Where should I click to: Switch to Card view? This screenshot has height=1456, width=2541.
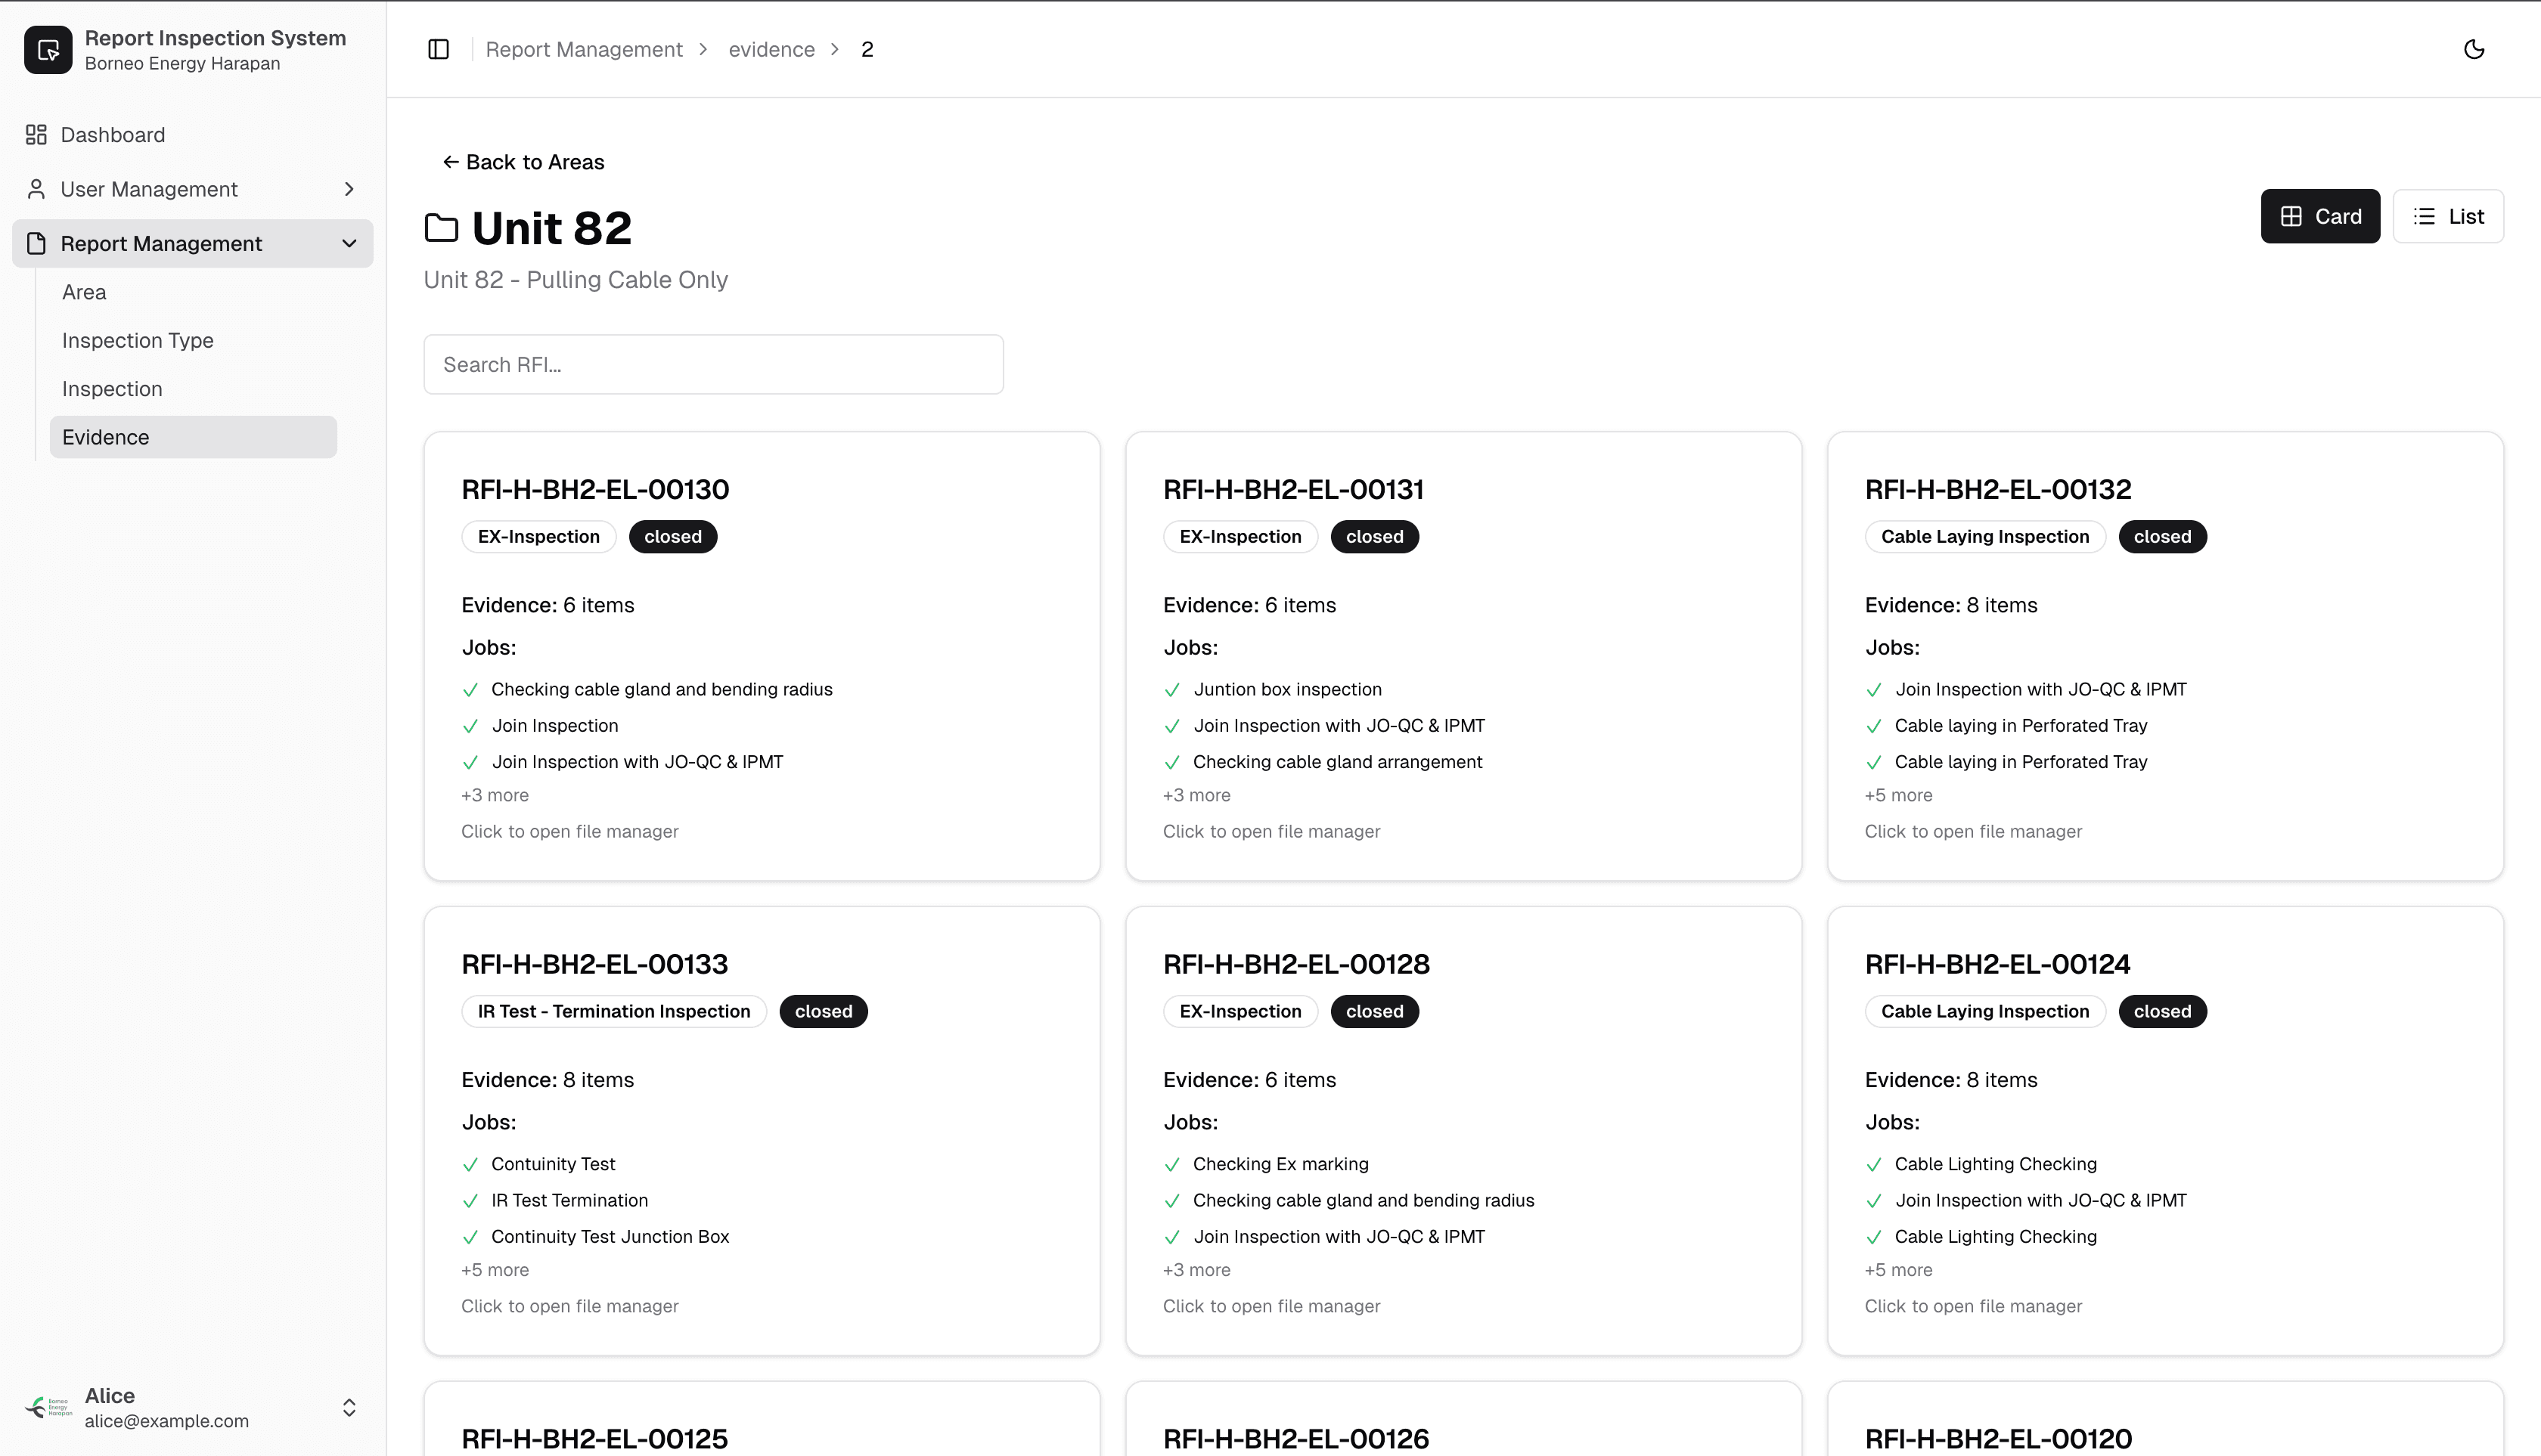click(2320, 216)
